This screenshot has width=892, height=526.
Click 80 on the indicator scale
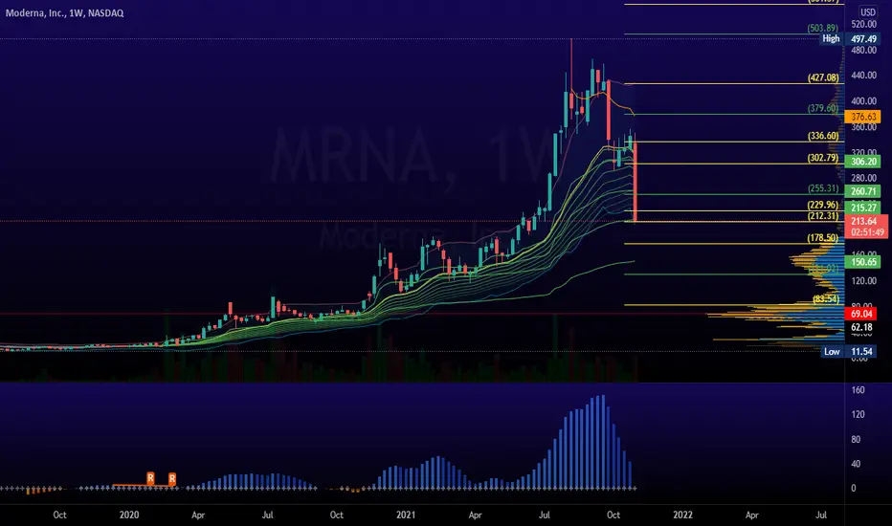click(x=857, y=440)
